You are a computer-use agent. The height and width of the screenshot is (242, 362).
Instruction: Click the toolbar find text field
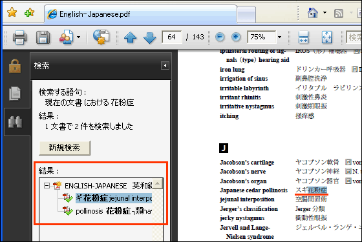pos(354,37)
